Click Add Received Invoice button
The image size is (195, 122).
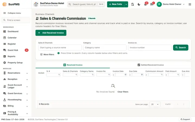(x=51, y=33)
